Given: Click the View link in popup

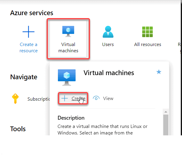Looking at the screenshot, I should tap(108, 98).
